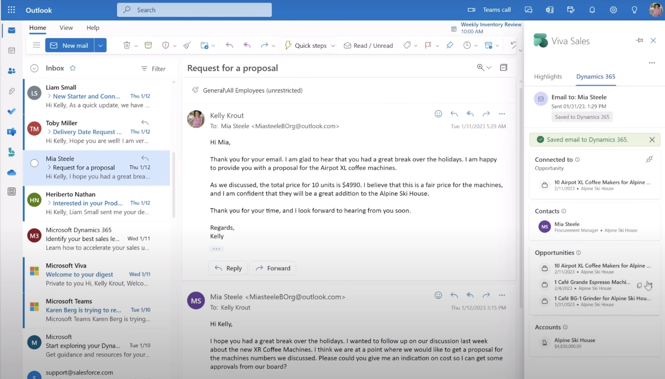The height and width of the screenshot is (379, 665).
Task: Open Mail in left sidebar
Action: (x=11, y=30)
